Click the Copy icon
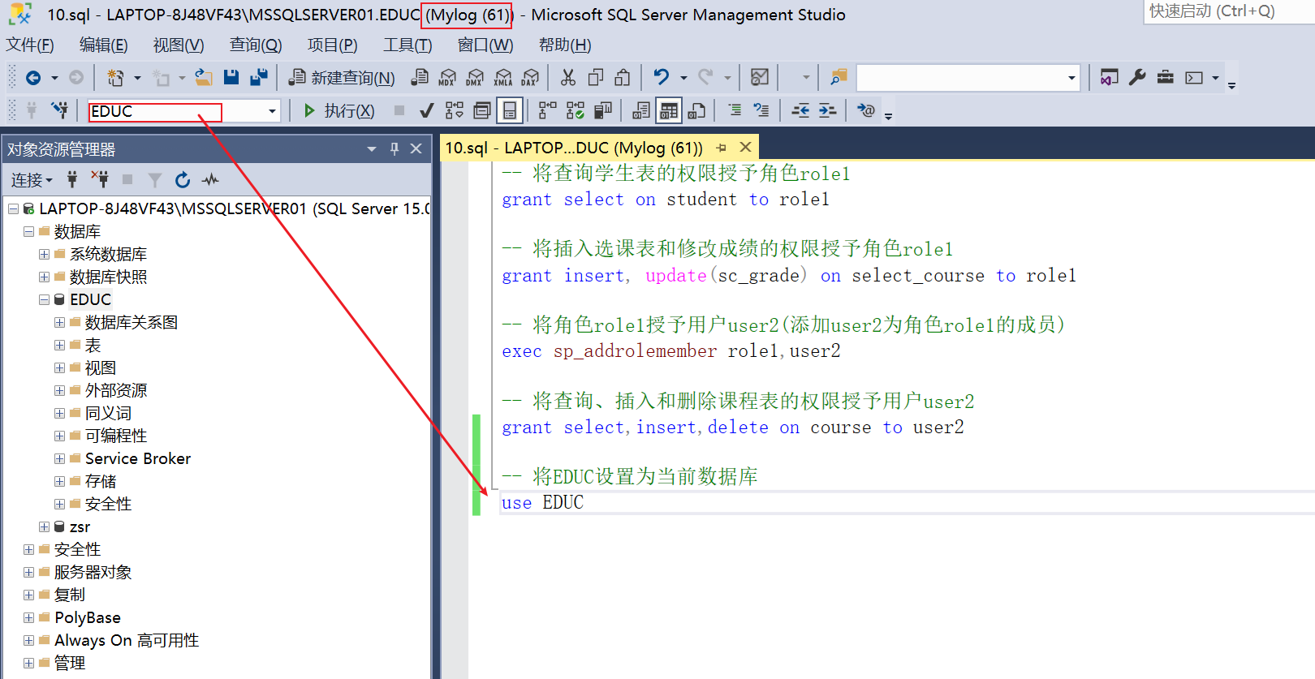 [596, 78]
